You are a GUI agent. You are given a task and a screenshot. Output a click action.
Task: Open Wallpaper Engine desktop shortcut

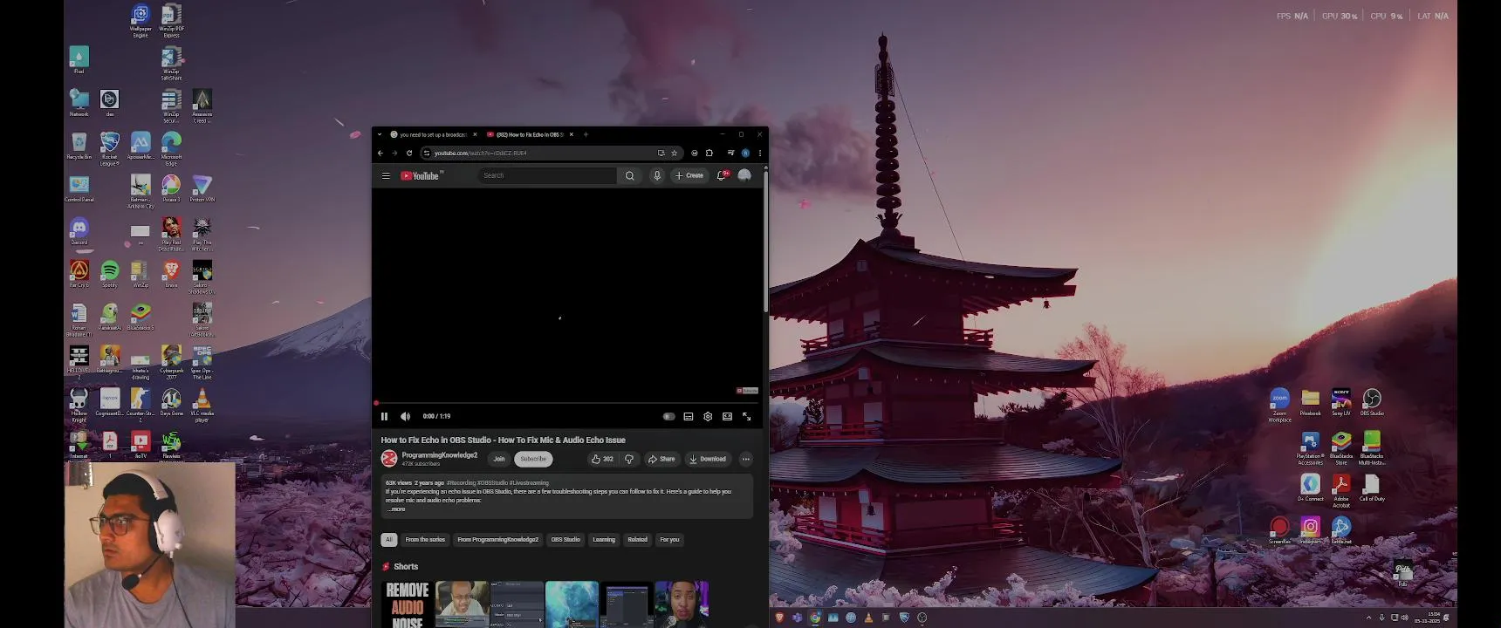click(x=141, y=19)
